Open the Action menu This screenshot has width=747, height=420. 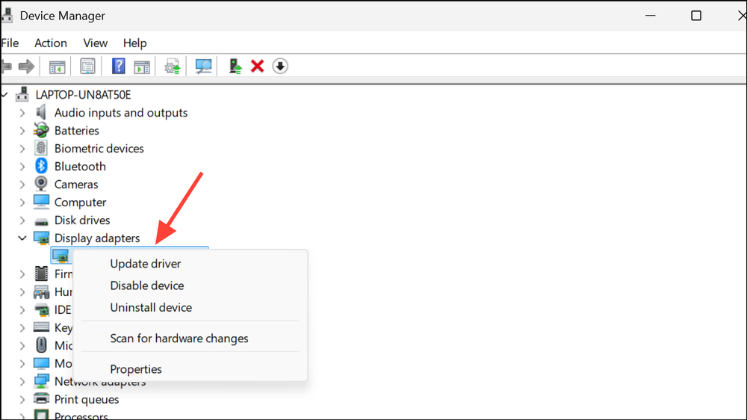(51, 43)
